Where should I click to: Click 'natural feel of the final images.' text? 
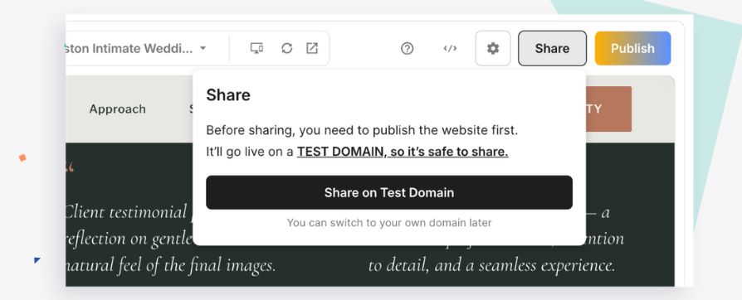[171, 265]
